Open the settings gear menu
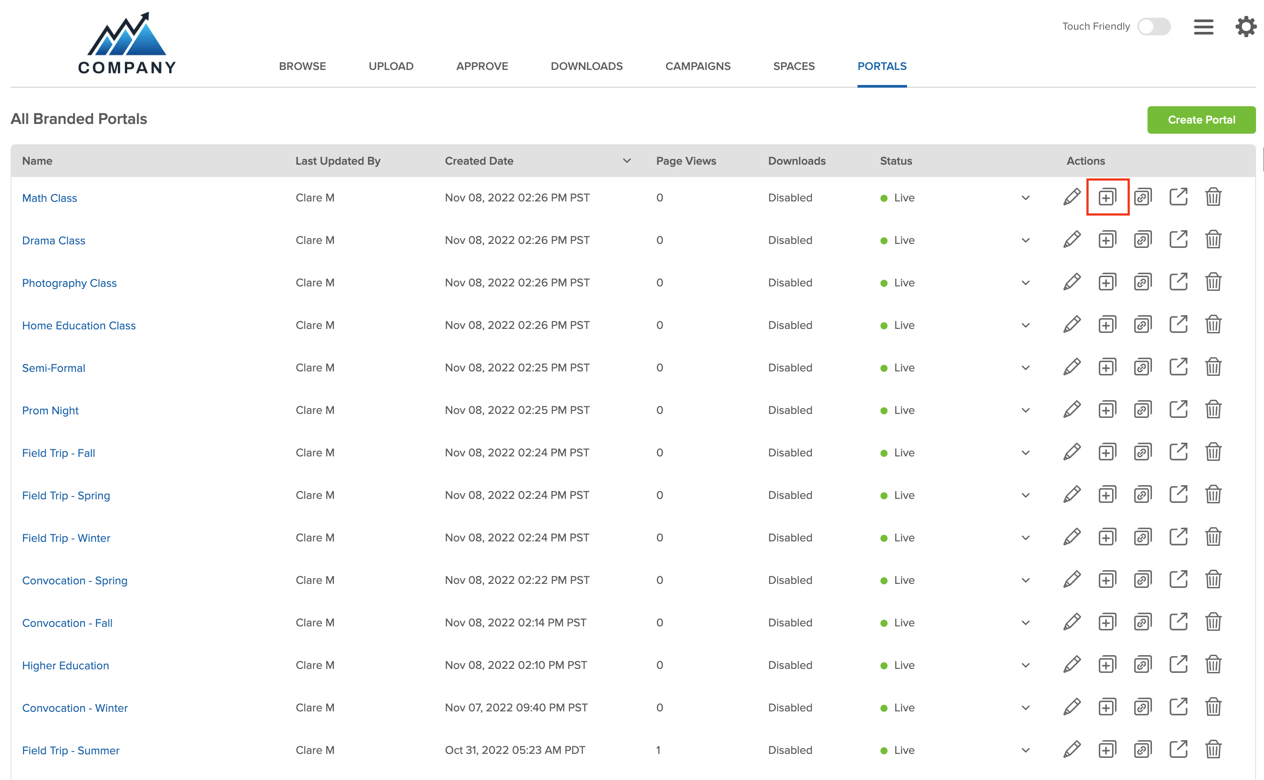Image resolution: width=1264 pixels, height=780 pixels. tap(1246, 27)
